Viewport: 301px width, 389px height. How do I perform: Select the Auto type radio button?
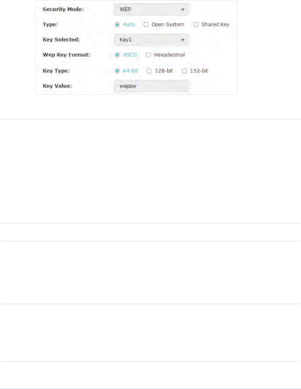click(117, 25)
